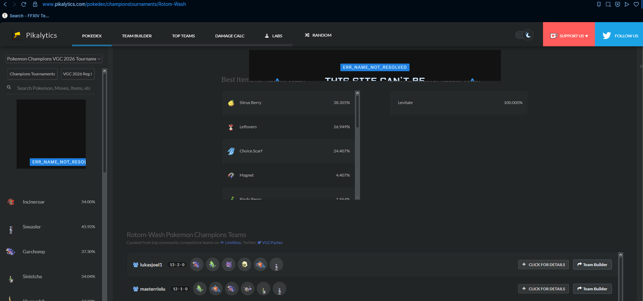Click the Sinistcha icon in masterriolu's team
This screenshot has width=643, height=301.
(264, 289)
